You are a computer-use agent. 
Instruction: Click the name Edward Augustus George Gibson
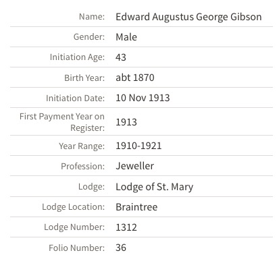click(x=188, y=17)
